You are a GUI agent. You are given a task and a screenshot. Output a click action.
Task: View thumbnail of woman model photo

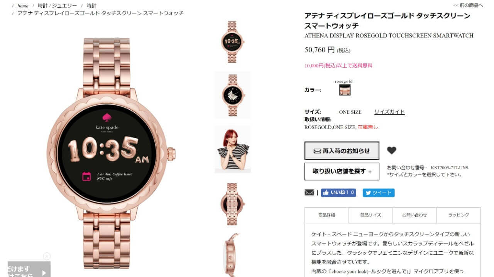point(233,149)
